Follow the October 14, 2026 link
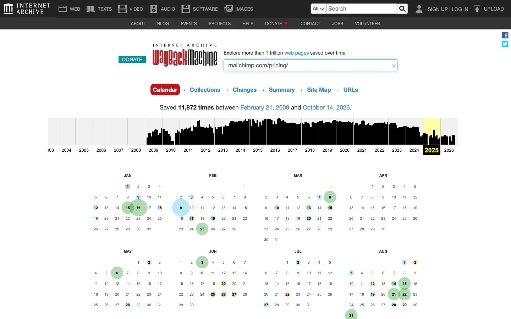This screenshot has height=319, width=511. coord(326,107)
